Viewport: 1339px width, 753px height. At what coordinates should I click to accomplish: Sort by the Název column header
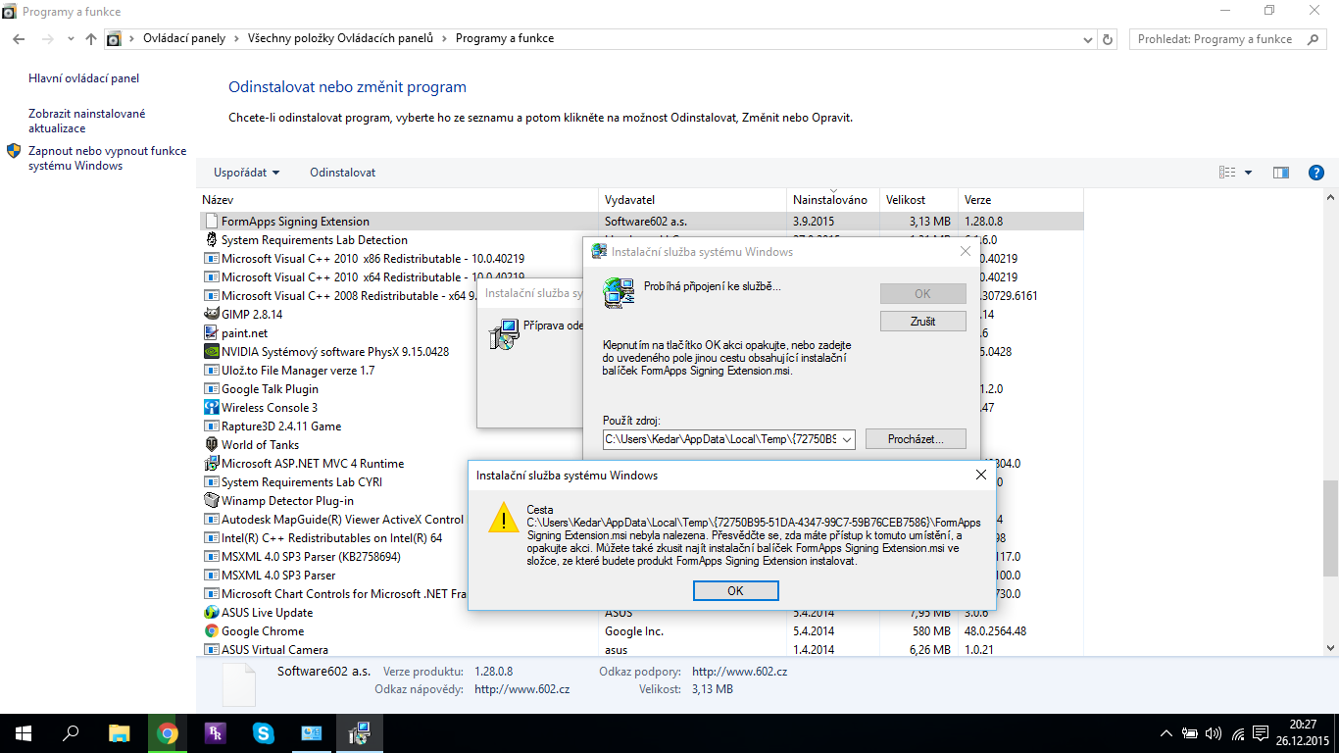click(400, 200)
